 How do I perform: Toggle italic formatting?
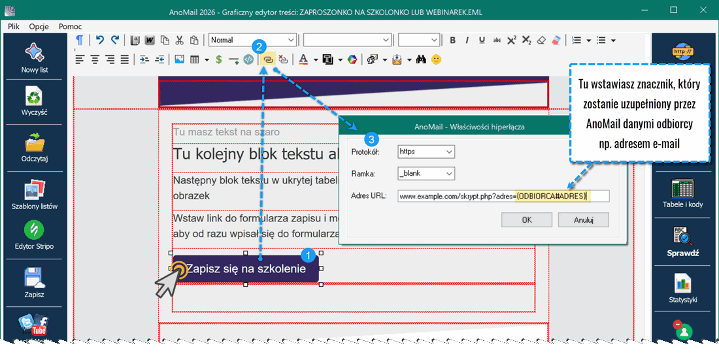tap(467, 40)
